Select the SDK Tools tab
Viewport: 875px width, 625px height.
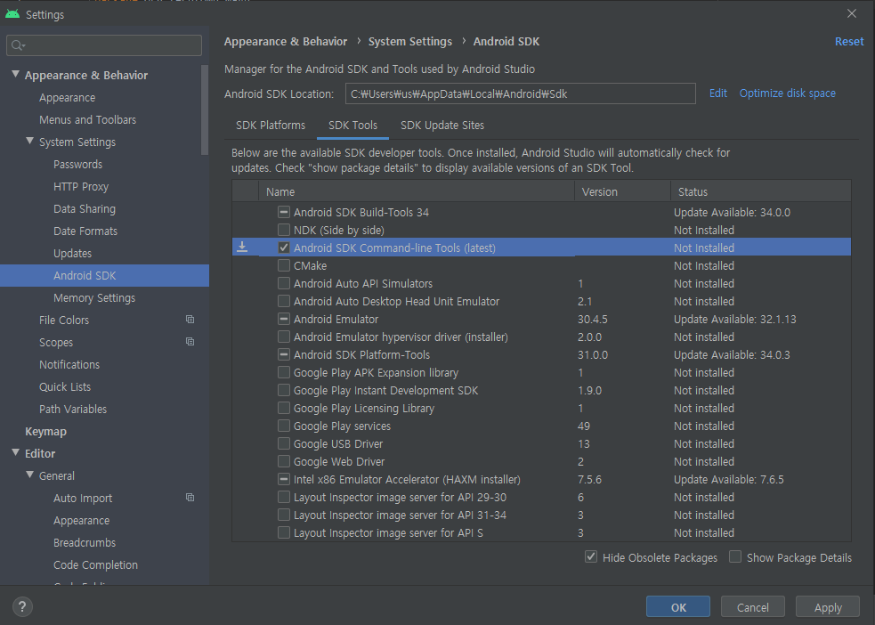coord(352,125)
